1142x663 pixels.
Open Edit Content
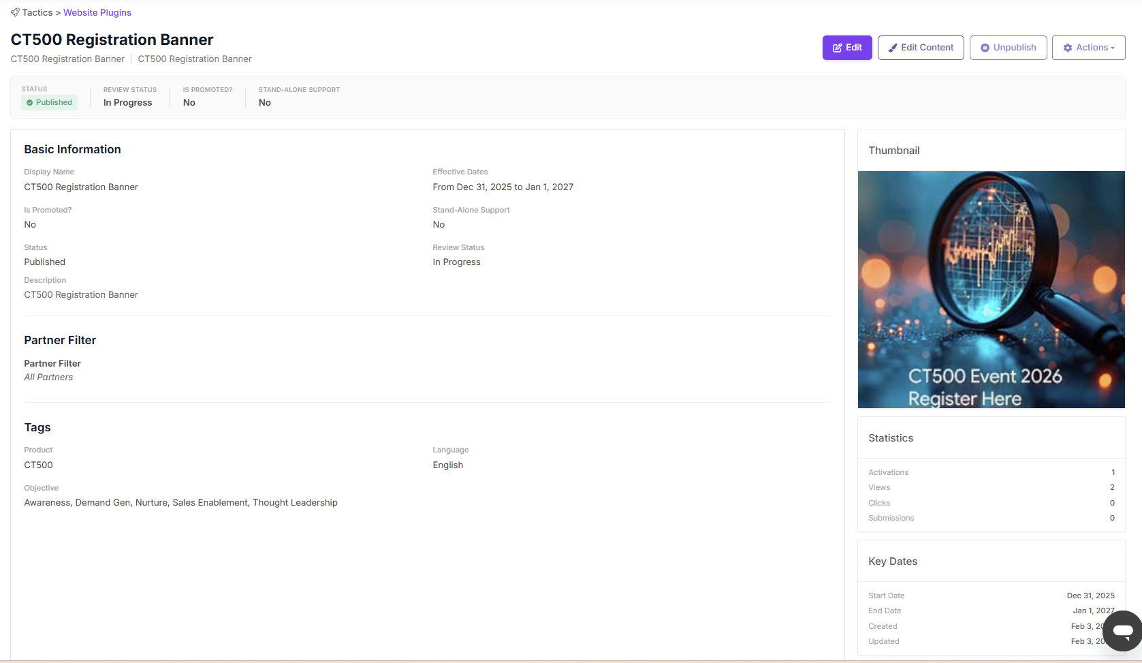(921, 48)
